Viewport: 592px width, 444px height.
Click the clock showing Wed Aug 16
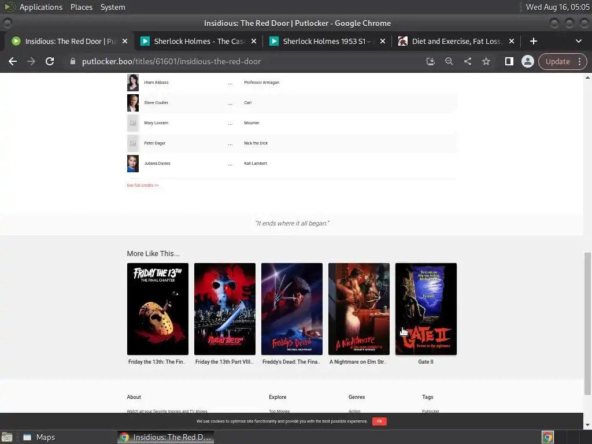pyautogui.click(x=557, y=7)
